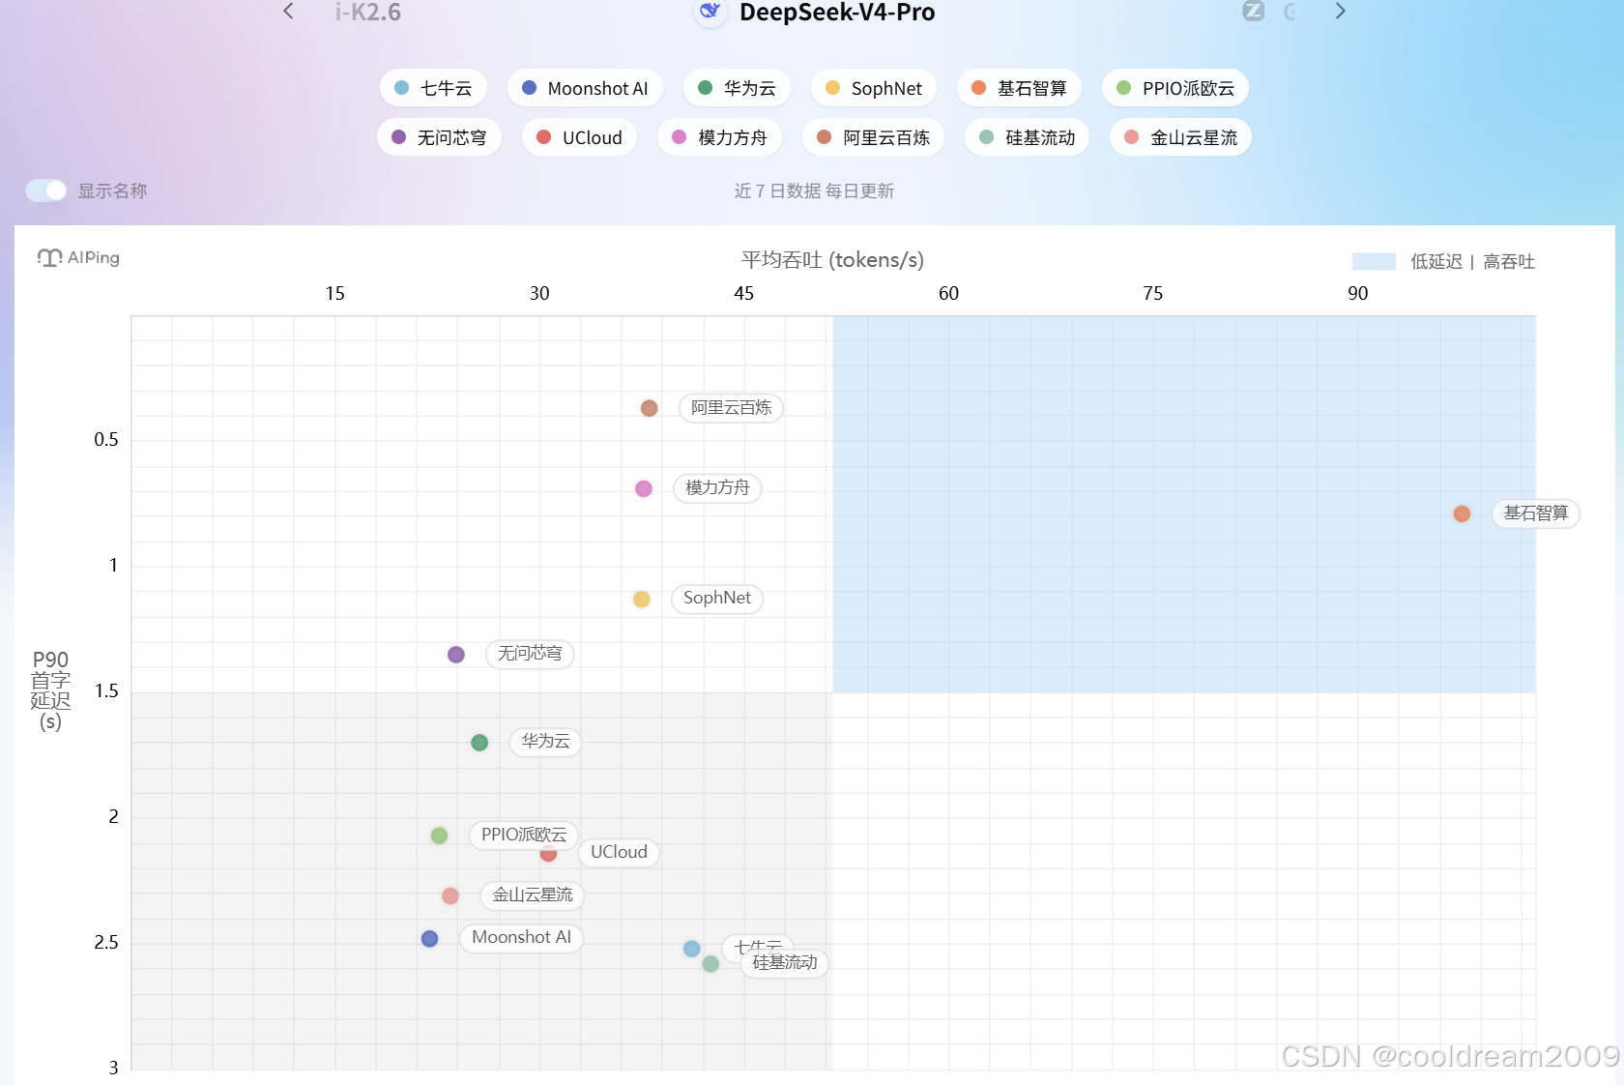The image size is (1624, 1085).
Task: Toggle PPIO派欧云 series in the legend
Action: (x=1175, y=88)
